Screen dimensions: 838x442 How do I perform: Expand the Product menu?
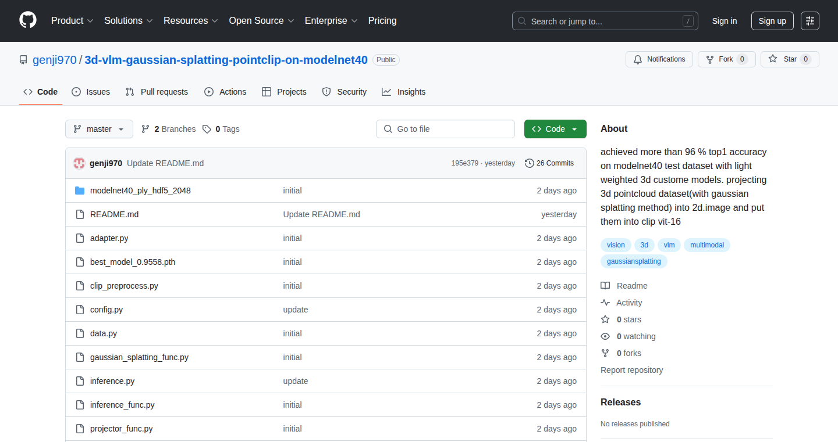[72, 20]
